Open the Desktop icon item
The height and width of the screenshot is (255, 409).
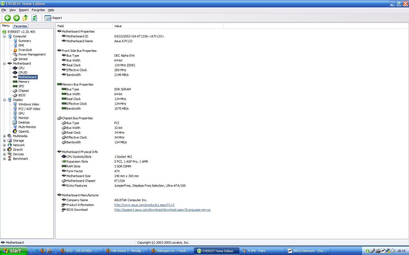tap(15, 122)
